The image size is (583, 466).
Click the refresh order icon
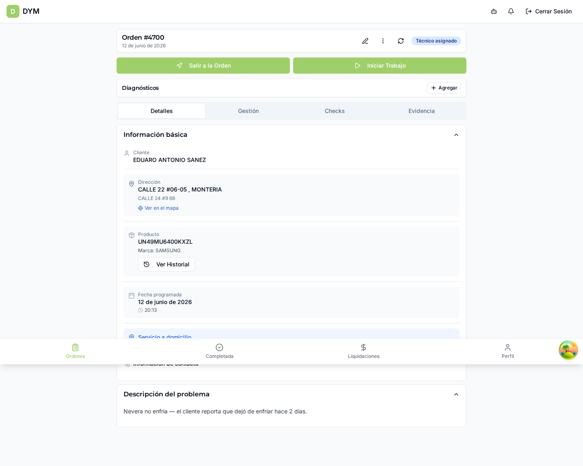[x=401, y=41]
